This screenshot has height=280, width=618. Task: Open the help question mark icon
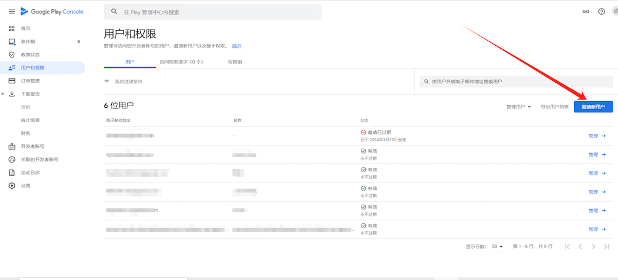(x=601, y=12)
